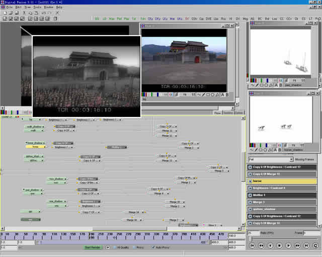The height and width of the screenshot is (257, 322).
Task: Select the Merge 11 flow node
Action: (x=168, y=131)
